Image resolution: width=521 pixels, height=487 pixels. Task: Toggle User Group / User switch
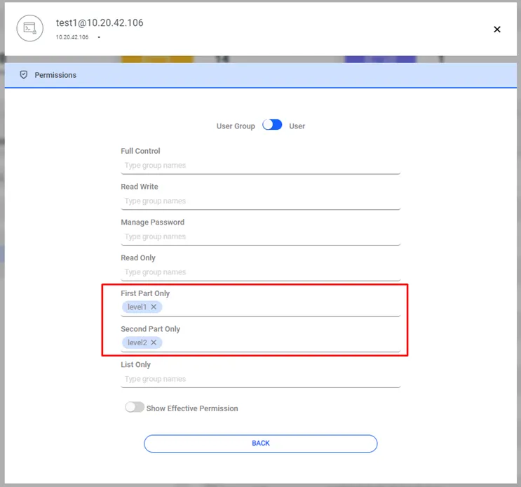pos(272,125)
